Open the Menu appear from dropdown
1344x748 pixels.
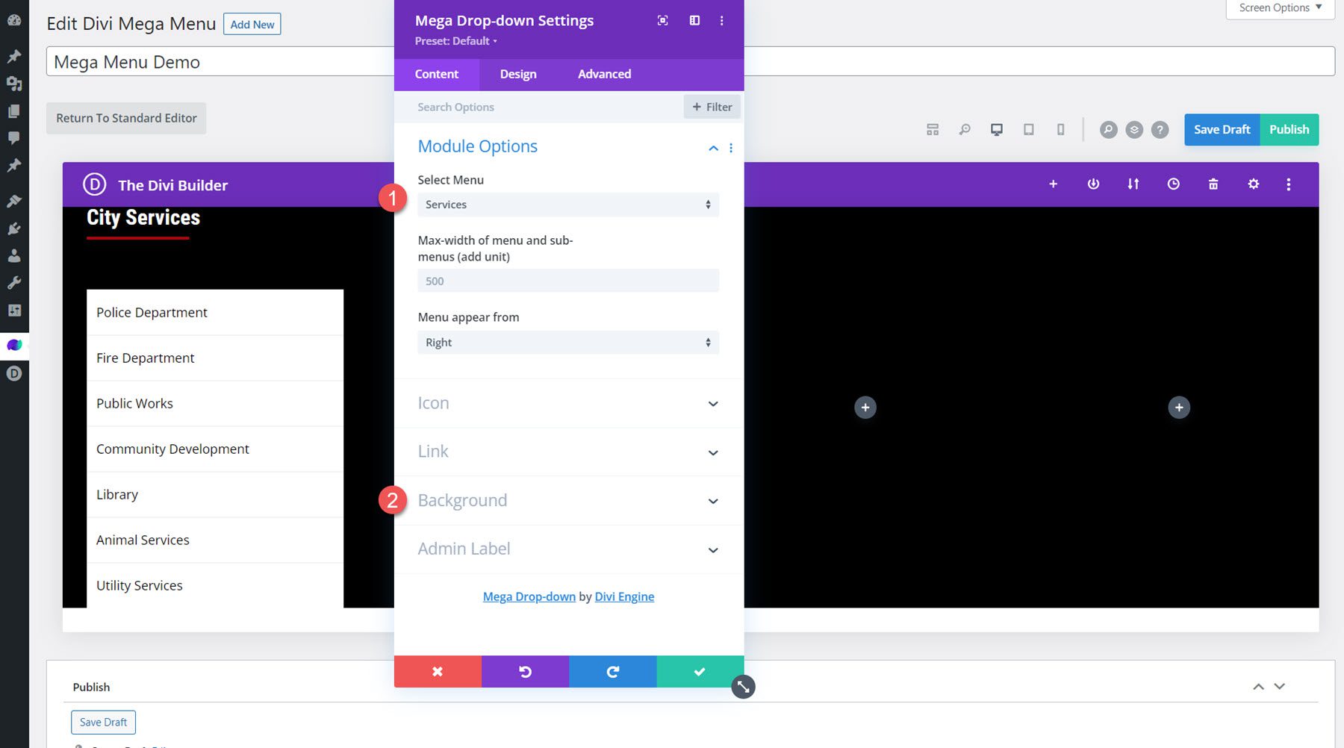coord(567,342)
